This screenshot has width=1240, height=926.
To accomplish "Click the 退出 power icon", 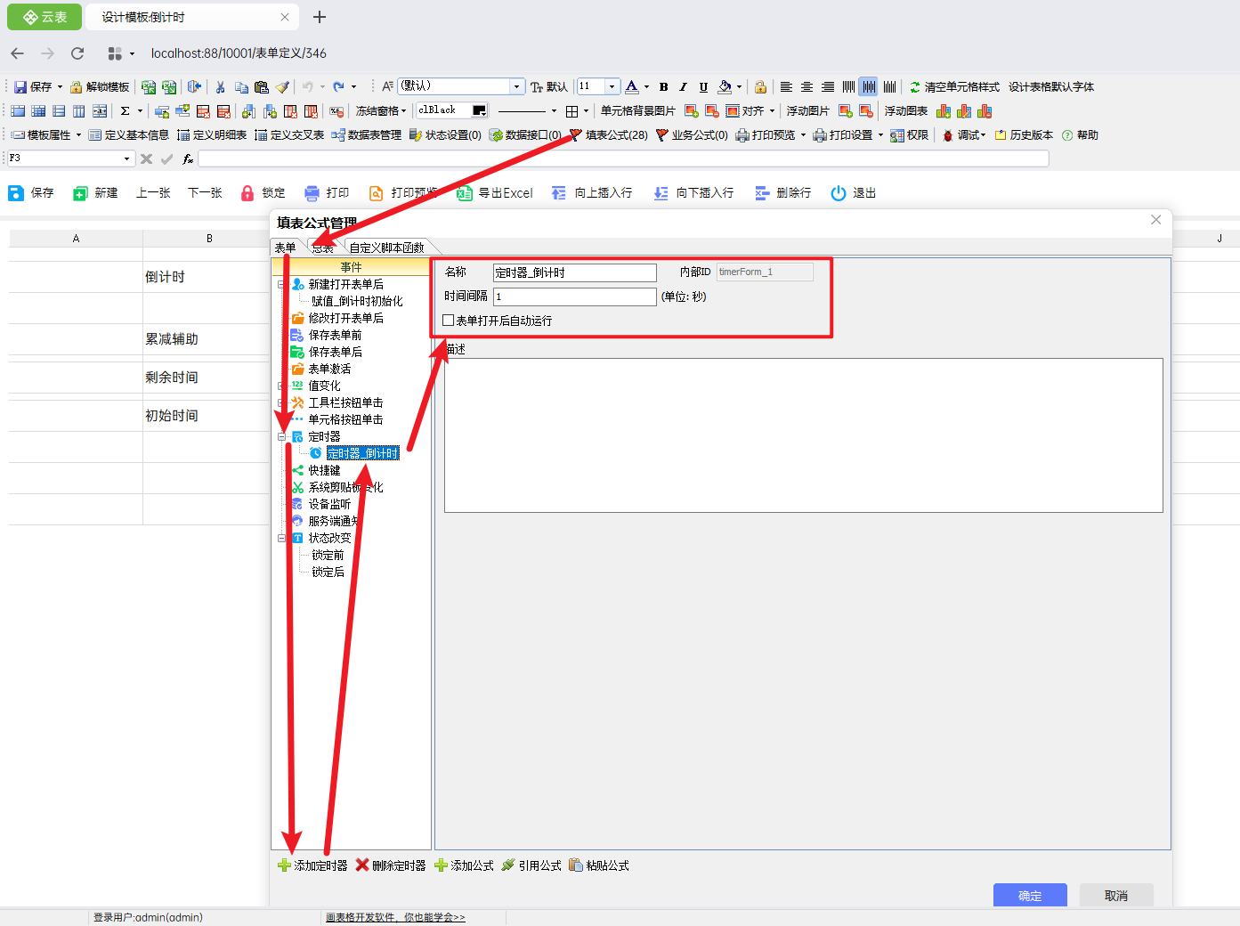I will click(x=839, y=193).
